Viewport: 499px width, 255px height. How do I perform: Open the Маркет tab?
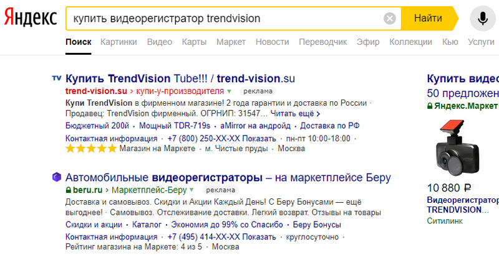(x=231, y=42)
